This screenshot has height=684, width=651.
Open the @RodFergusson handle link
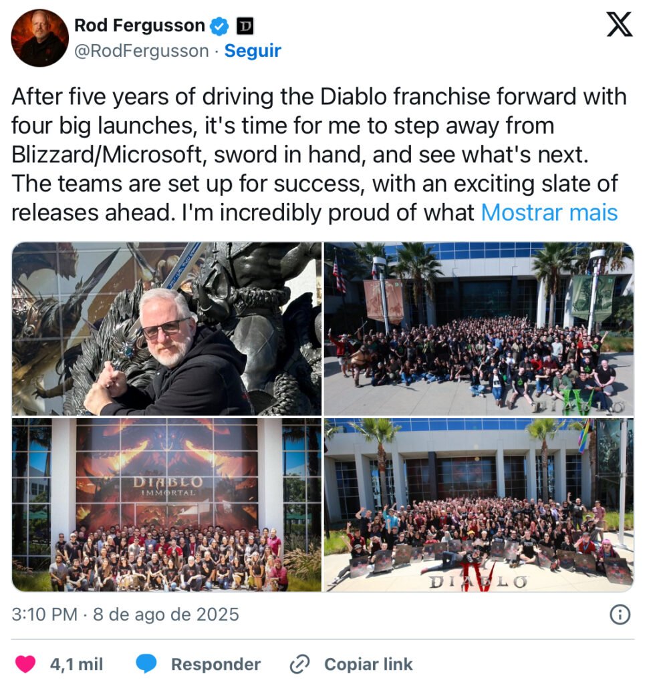142,51
